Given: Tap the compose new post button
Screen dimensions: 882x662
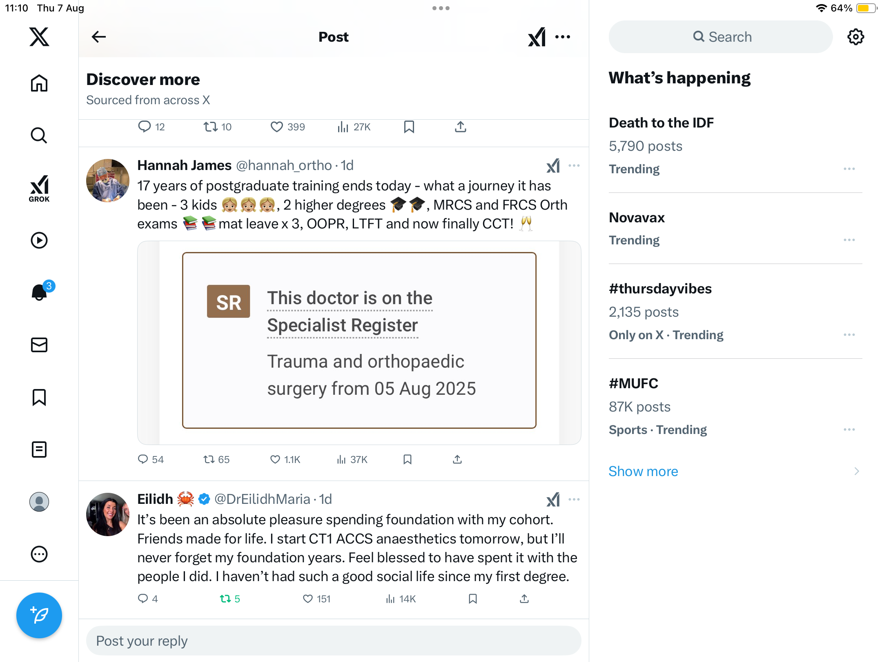Looking at the screenshot, I should click(39, 615).
